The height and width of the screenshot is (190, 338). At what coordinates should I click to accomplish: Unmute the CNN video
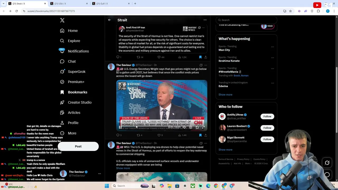184,127
